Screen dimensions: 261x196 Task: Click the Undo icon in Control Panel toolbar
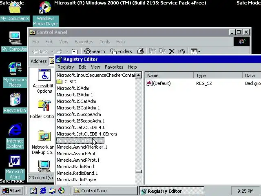pyautogui.click(x=181, y=51)
